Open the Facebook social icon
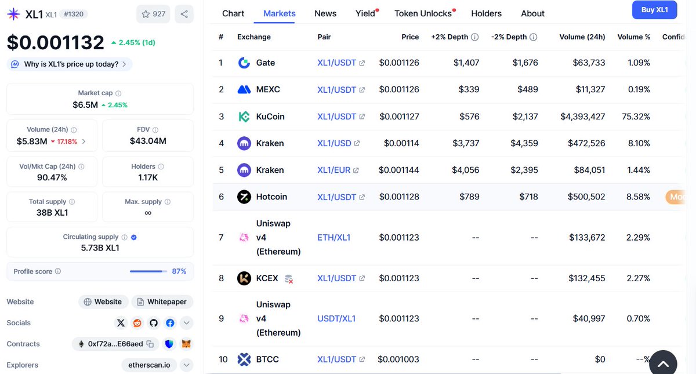The image size is (696, 374). [x=170, y=323]
